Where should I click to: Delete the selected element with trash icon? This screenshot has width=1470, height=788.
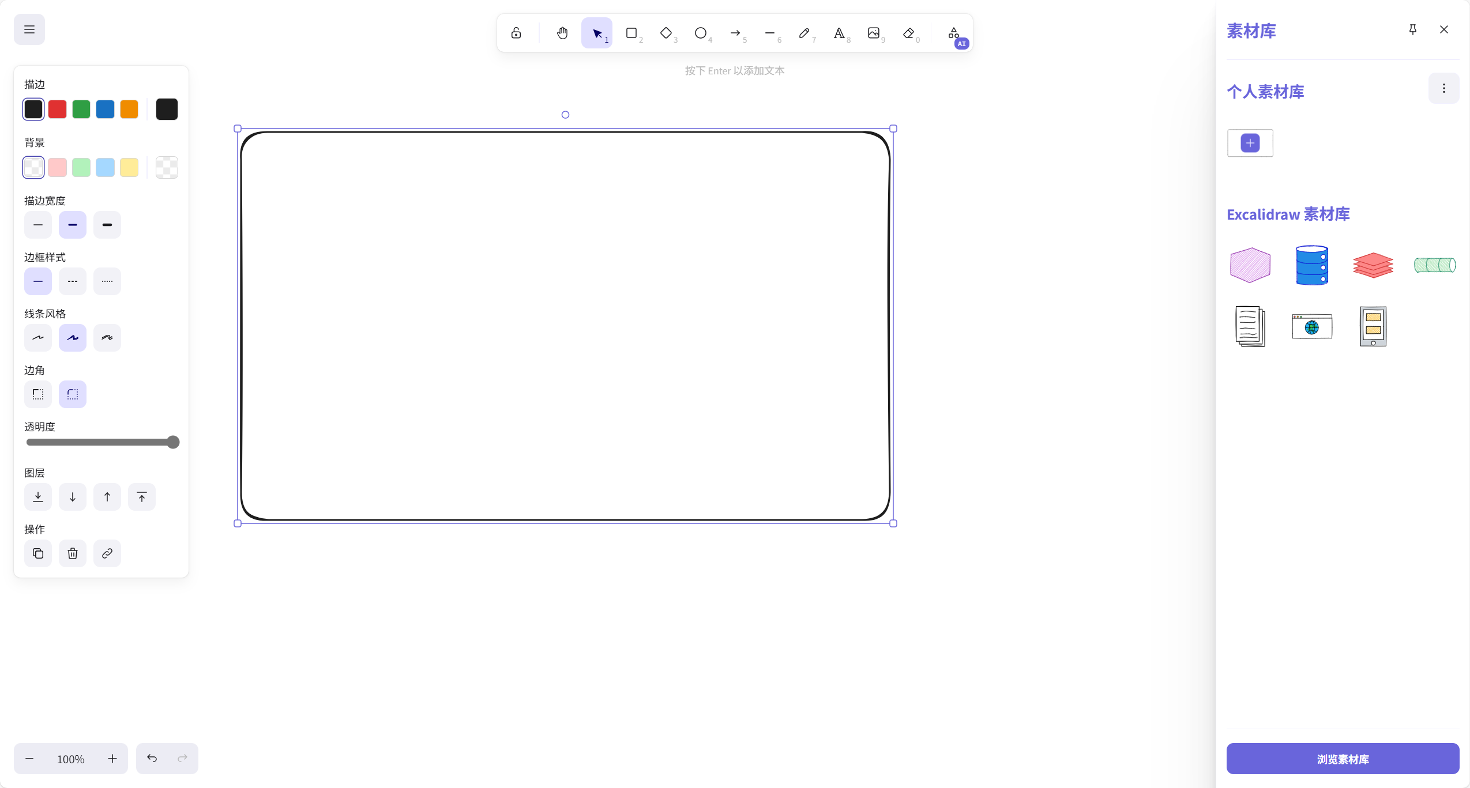[x=73, y=553]
